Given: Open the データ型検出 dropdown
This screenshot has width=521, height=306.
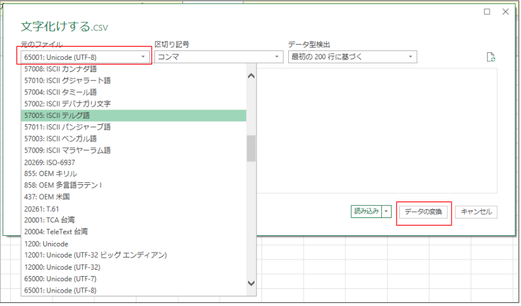Looking at the screenshot, I should coord(353,57).
